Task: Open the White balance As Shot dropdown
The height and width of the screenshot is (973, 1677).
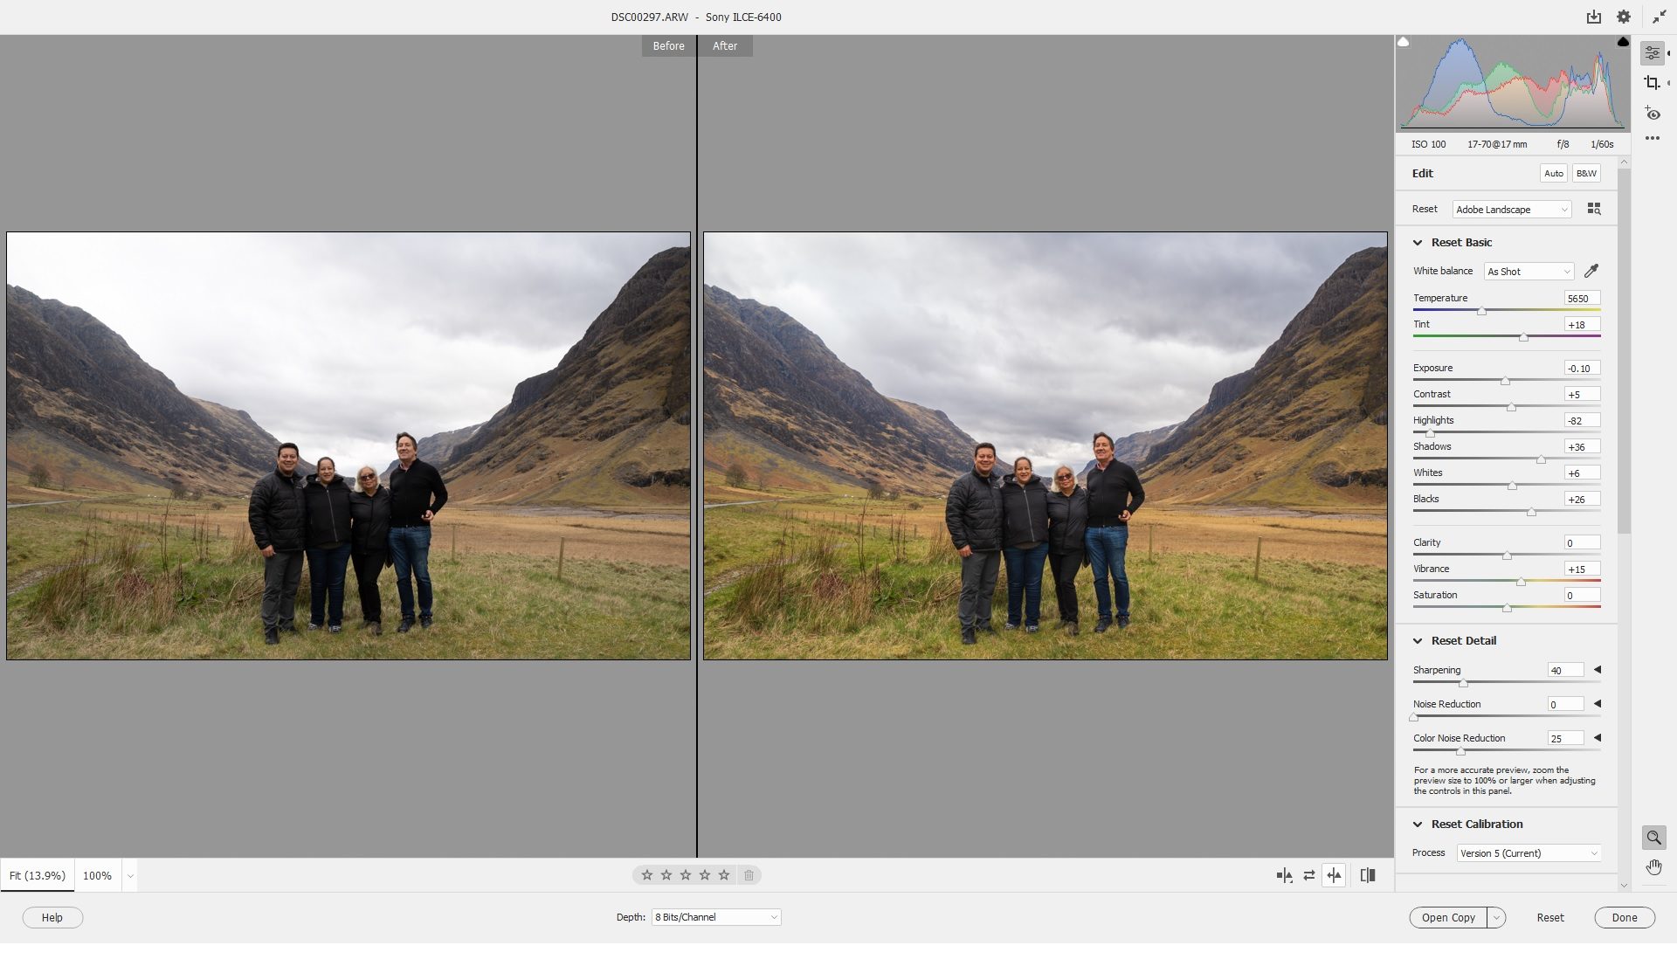Action: click(x=1529, y=272)
